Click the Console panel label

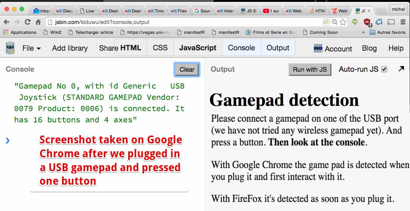20,69
